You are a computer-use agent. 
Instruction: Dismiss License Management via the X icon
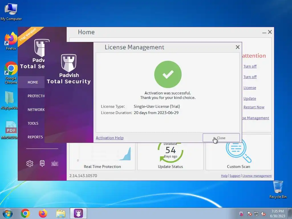coord(238,47)
